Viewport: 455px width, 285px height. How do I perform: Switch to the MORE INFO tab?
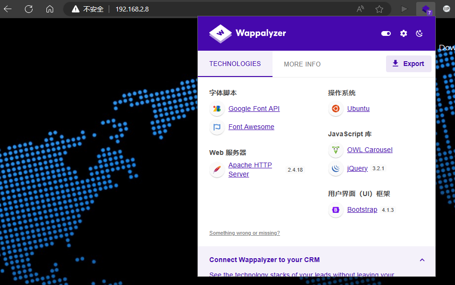pyautogui.click(x=302, y=64)
